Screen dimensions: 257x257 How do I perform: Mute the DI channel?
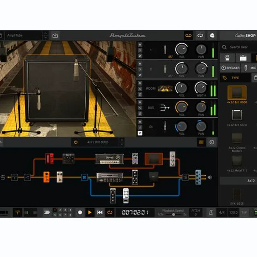[140, 122]
